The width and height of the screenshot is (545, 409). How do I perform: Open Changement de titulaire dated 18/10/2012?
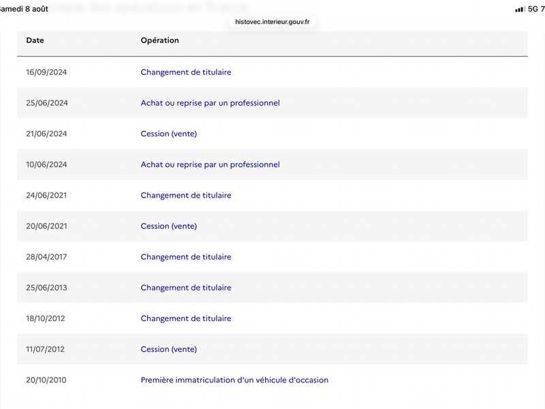click(x=185, y=318)
